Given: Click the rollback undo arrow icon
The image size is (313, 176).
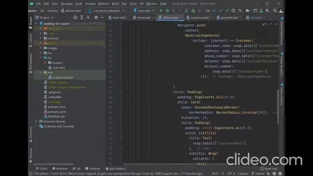Looking at the screenshot, I should click(240, 11).
